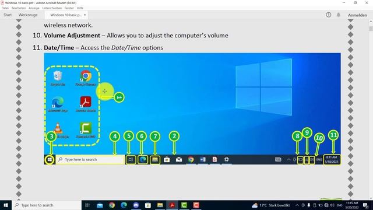Open the Mail app on the taskbar
This screenshot has width=373, height=210.
[x=100, y=205]
